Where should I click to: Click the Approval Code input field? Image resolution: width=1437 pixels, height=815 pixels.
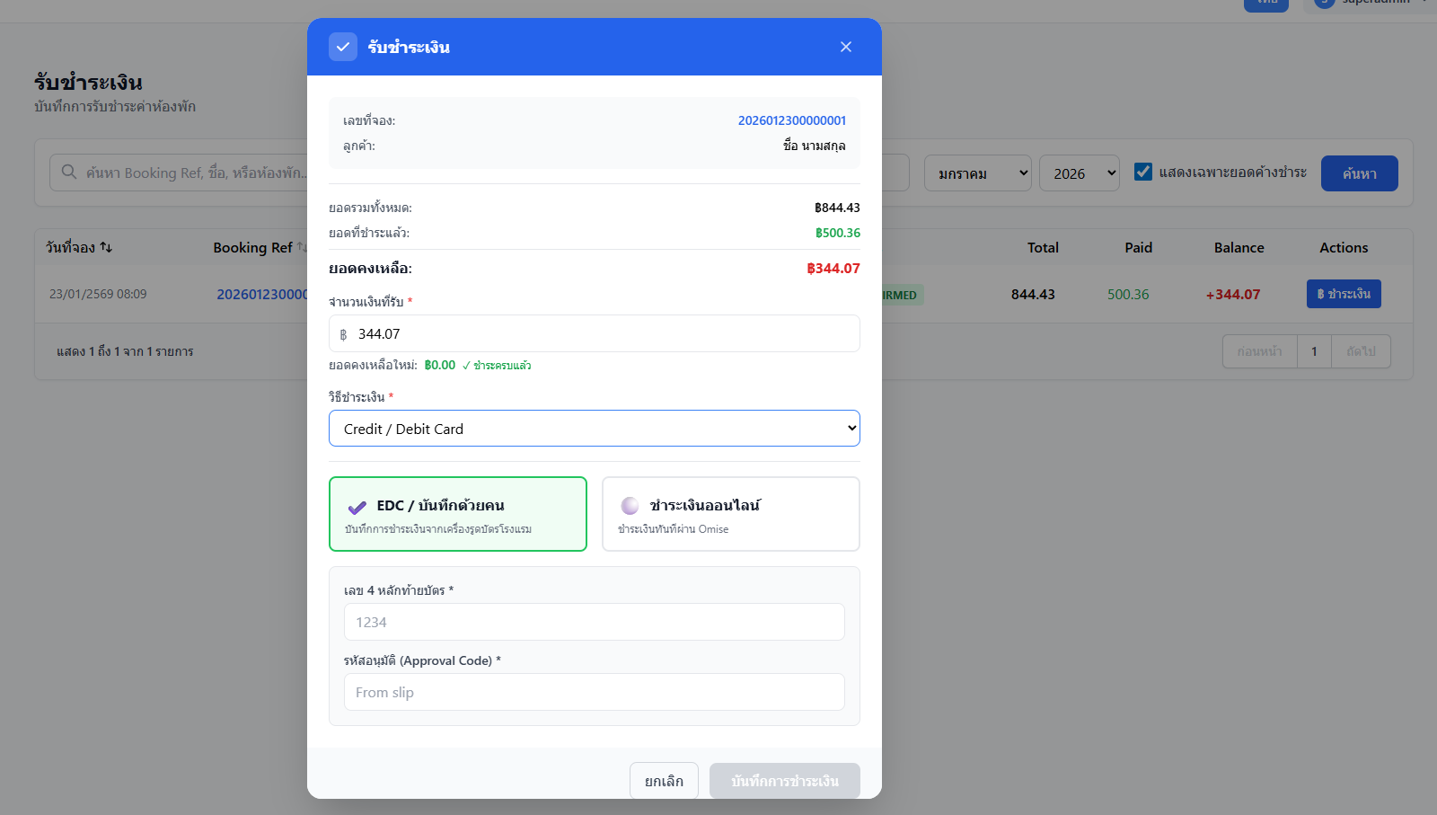[x=594, y=692]
